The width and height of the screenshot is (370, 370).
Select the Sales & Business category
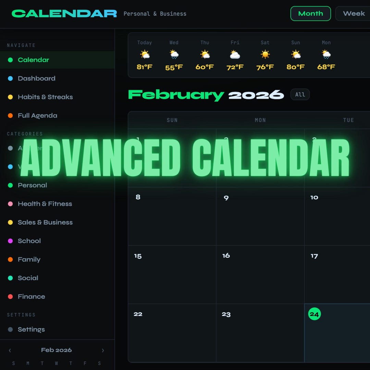coord(57,222)
